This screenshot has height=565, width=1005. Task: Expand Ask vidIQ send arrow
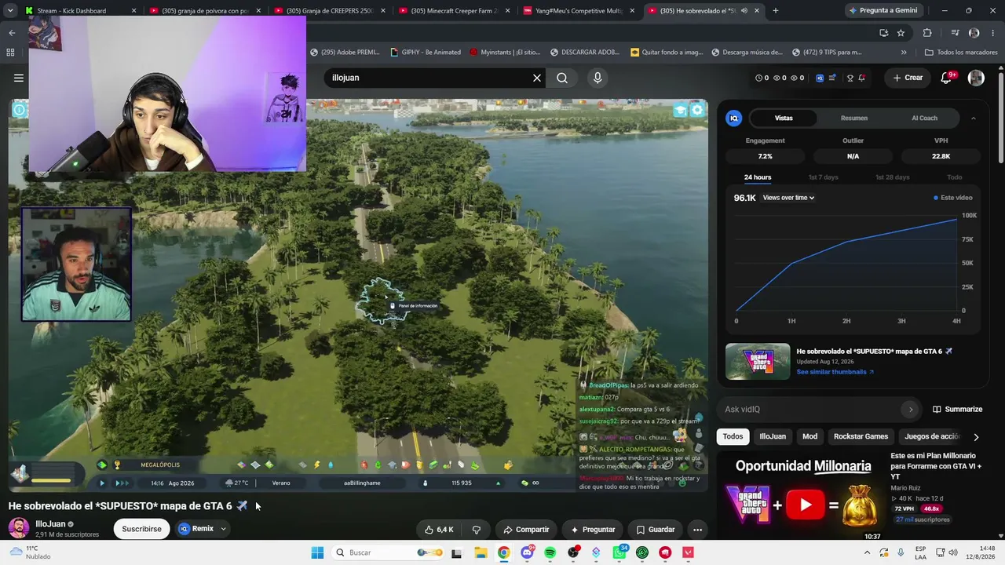911,410
